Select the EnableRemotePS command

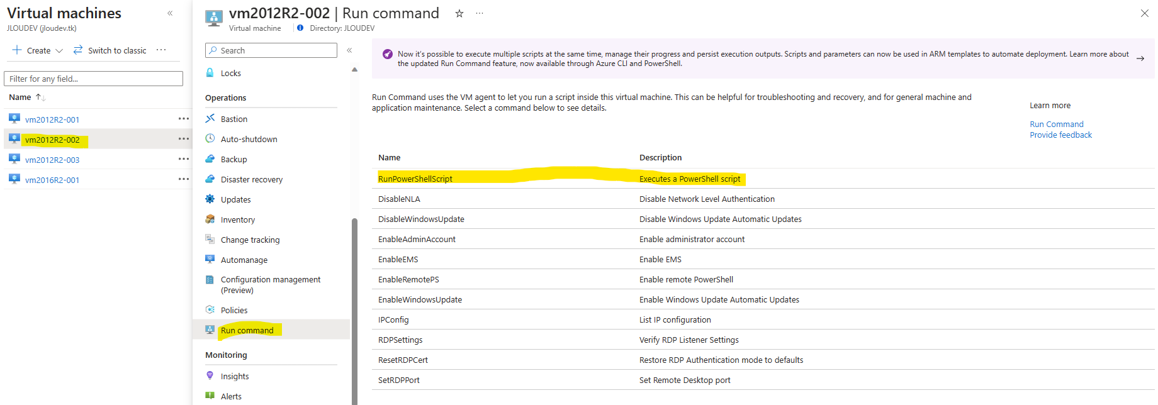coord(408,280)
